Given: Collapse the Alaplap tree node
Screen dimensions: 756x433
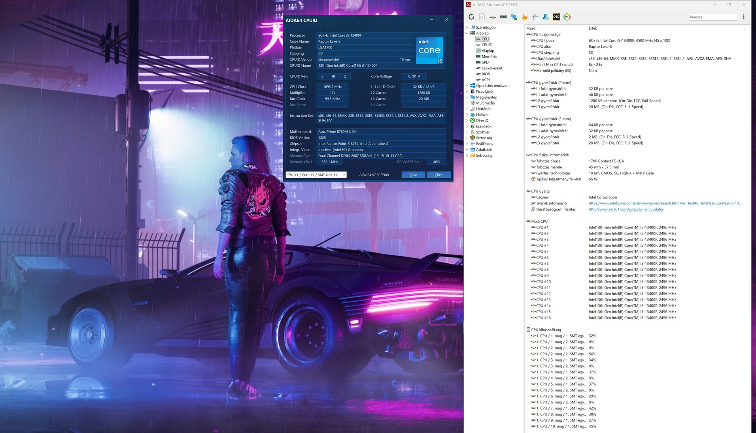Looking at the screenshot, I should pos(467,33).
